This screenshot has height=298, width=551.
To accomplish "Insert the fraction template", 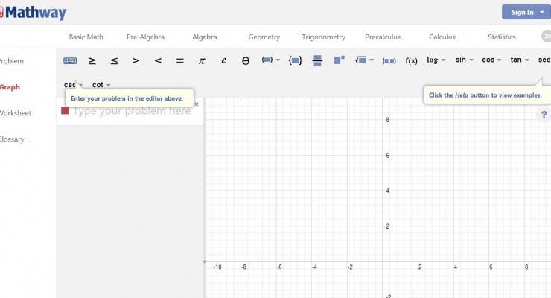I will (x=317, y=60).
